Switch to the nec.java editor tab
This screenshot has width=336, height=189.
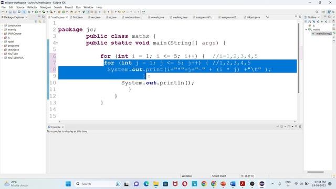coord(94,17)
